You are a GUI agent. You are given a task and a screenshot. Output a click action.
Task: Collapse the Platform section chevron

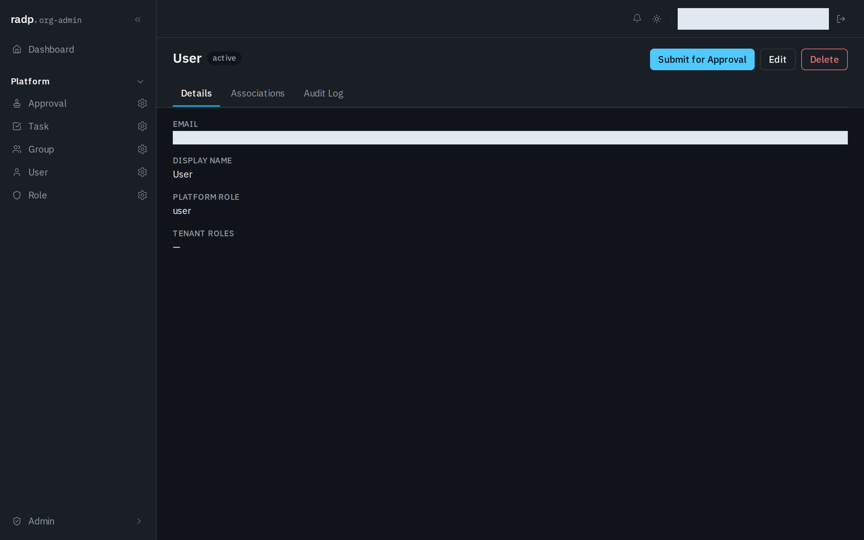(x=140, y=81)
